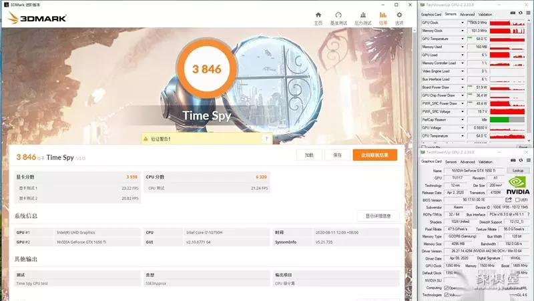Open the options (选项) gear icon

pos(399,17)
